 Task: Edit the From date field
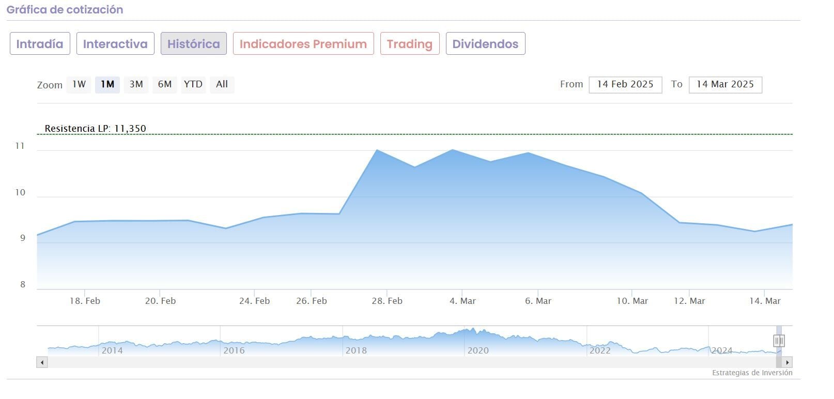click(625, 84)
